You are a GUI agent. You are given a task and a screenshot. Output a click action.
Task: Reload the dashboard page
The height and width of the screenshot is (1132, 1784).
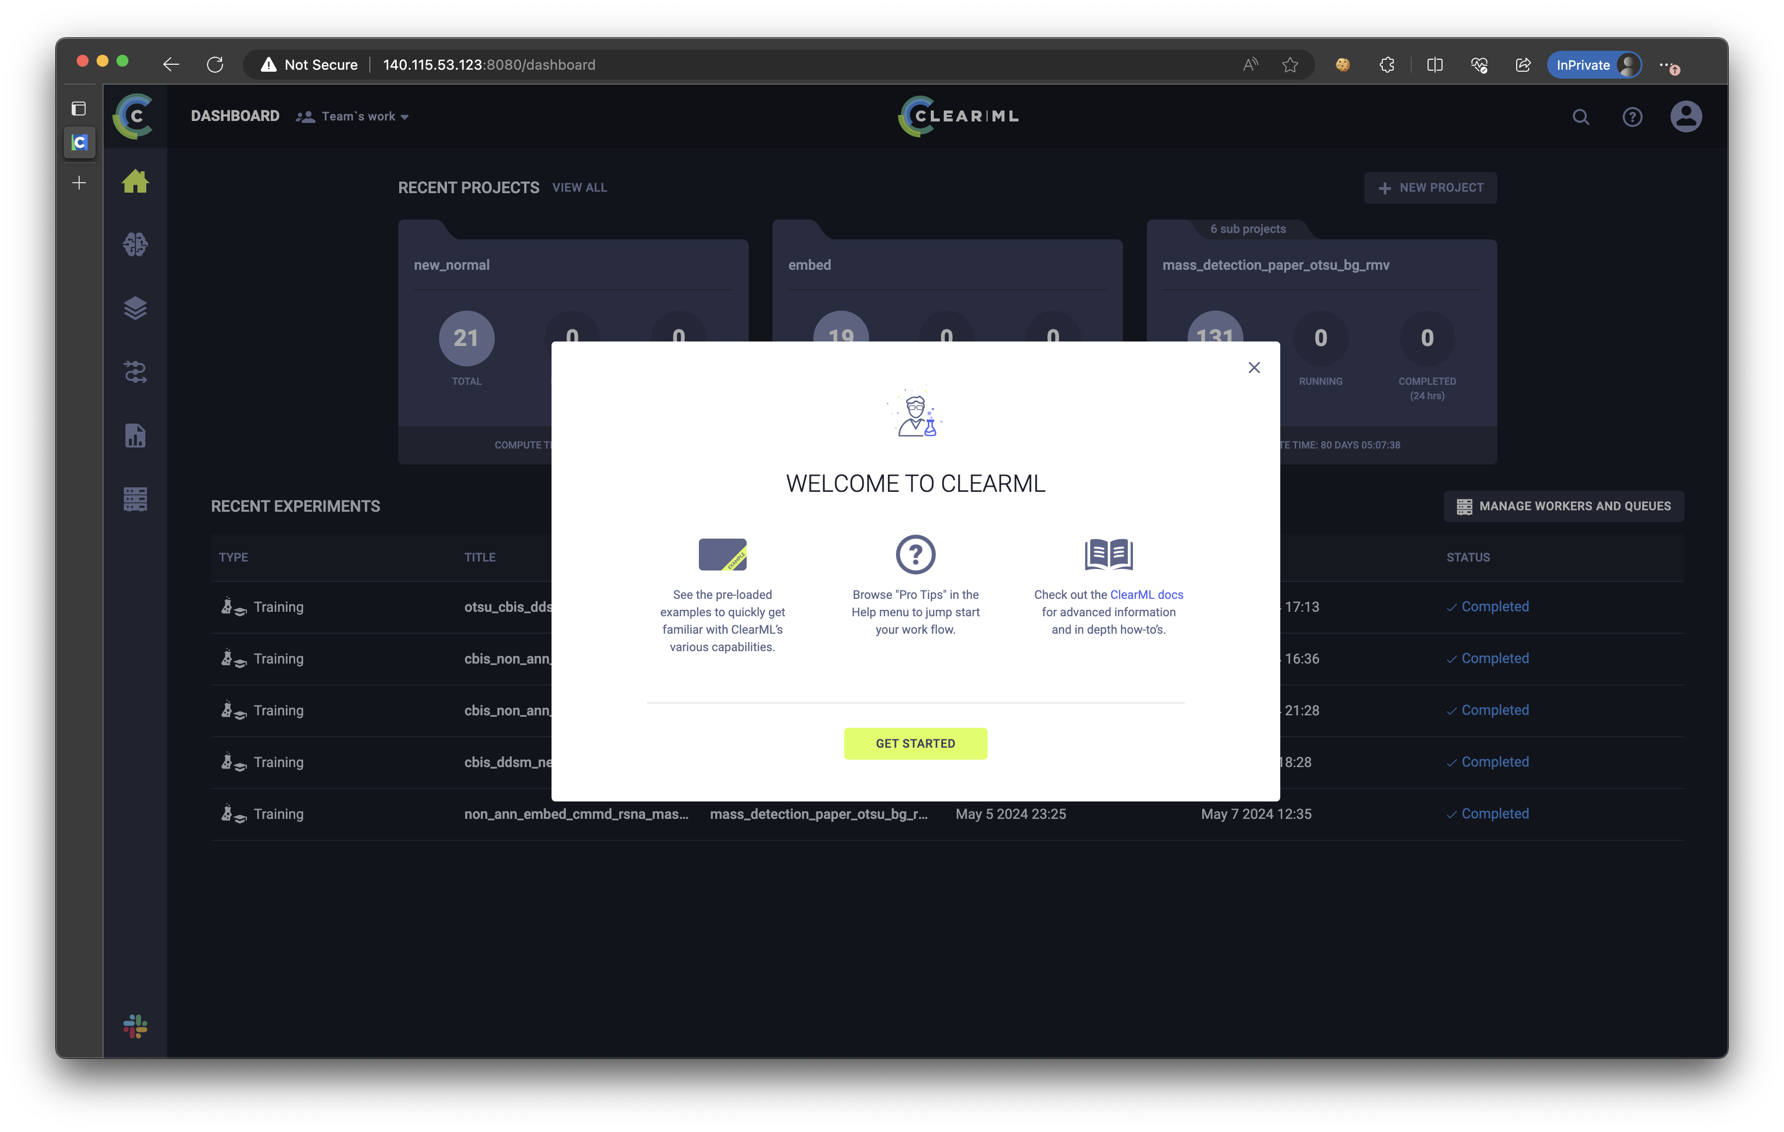(215, 64)
